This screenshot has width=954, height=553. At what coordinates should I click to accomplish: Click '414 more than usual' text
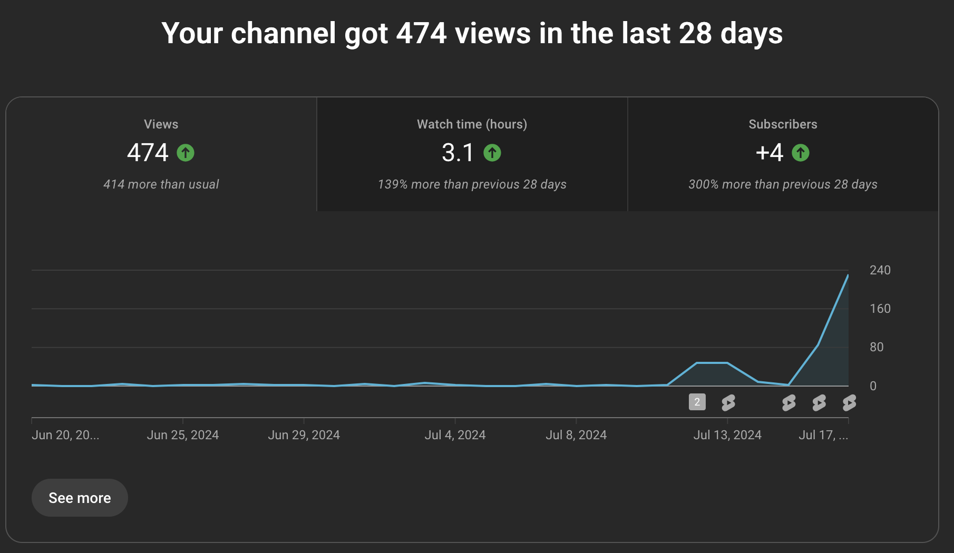161,184
